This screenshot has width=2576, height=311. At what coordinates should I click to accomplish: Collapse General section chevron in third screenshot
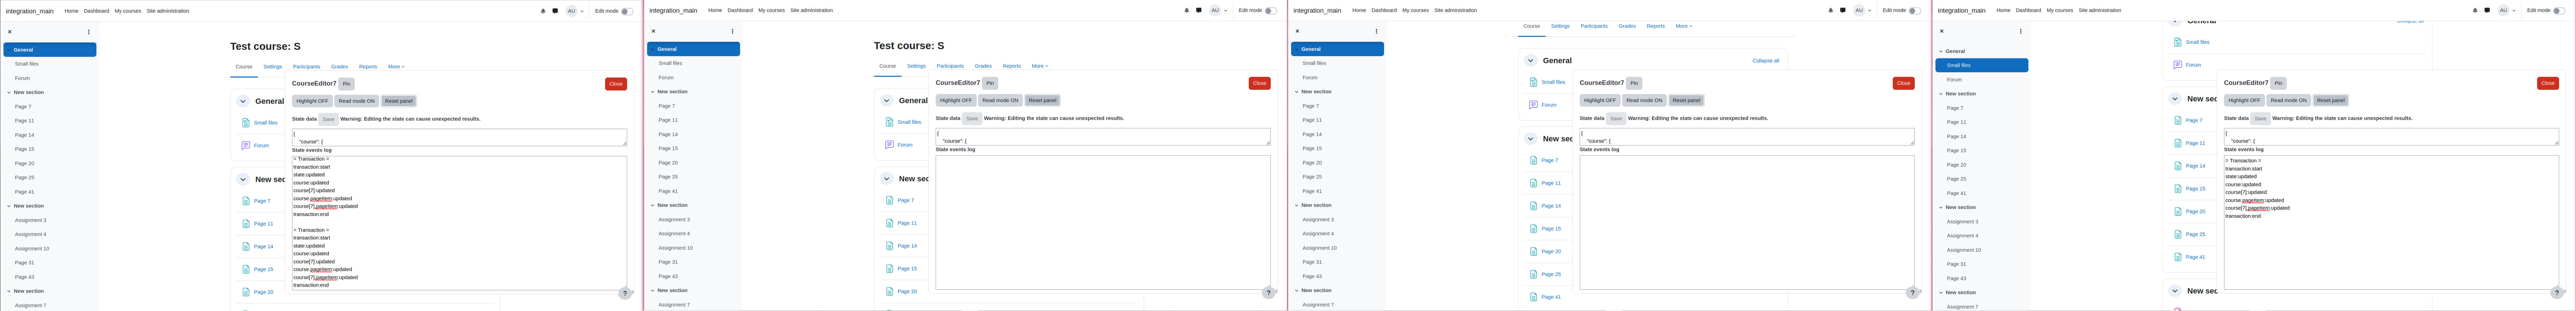tap(1531, 61)
